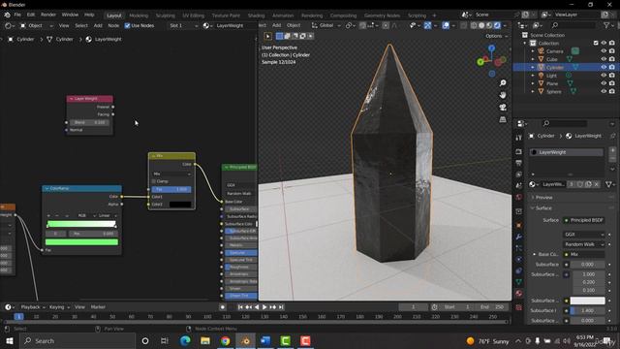The image size is (620, 349).
Task: Open Google Chrome from the taskbar
Action: 226,340
